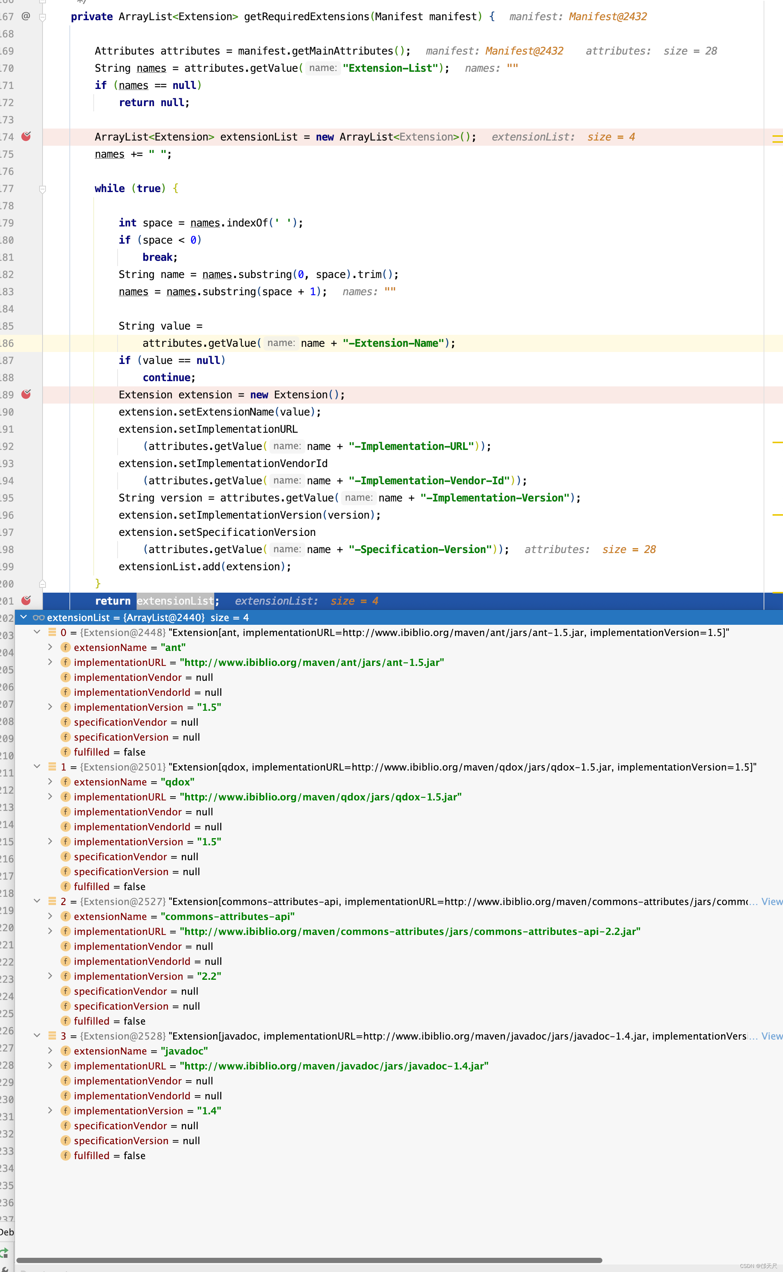This screenshot has height=1272, width=783.
Task: Click the fold marker at method signature line
Action: 43,17
